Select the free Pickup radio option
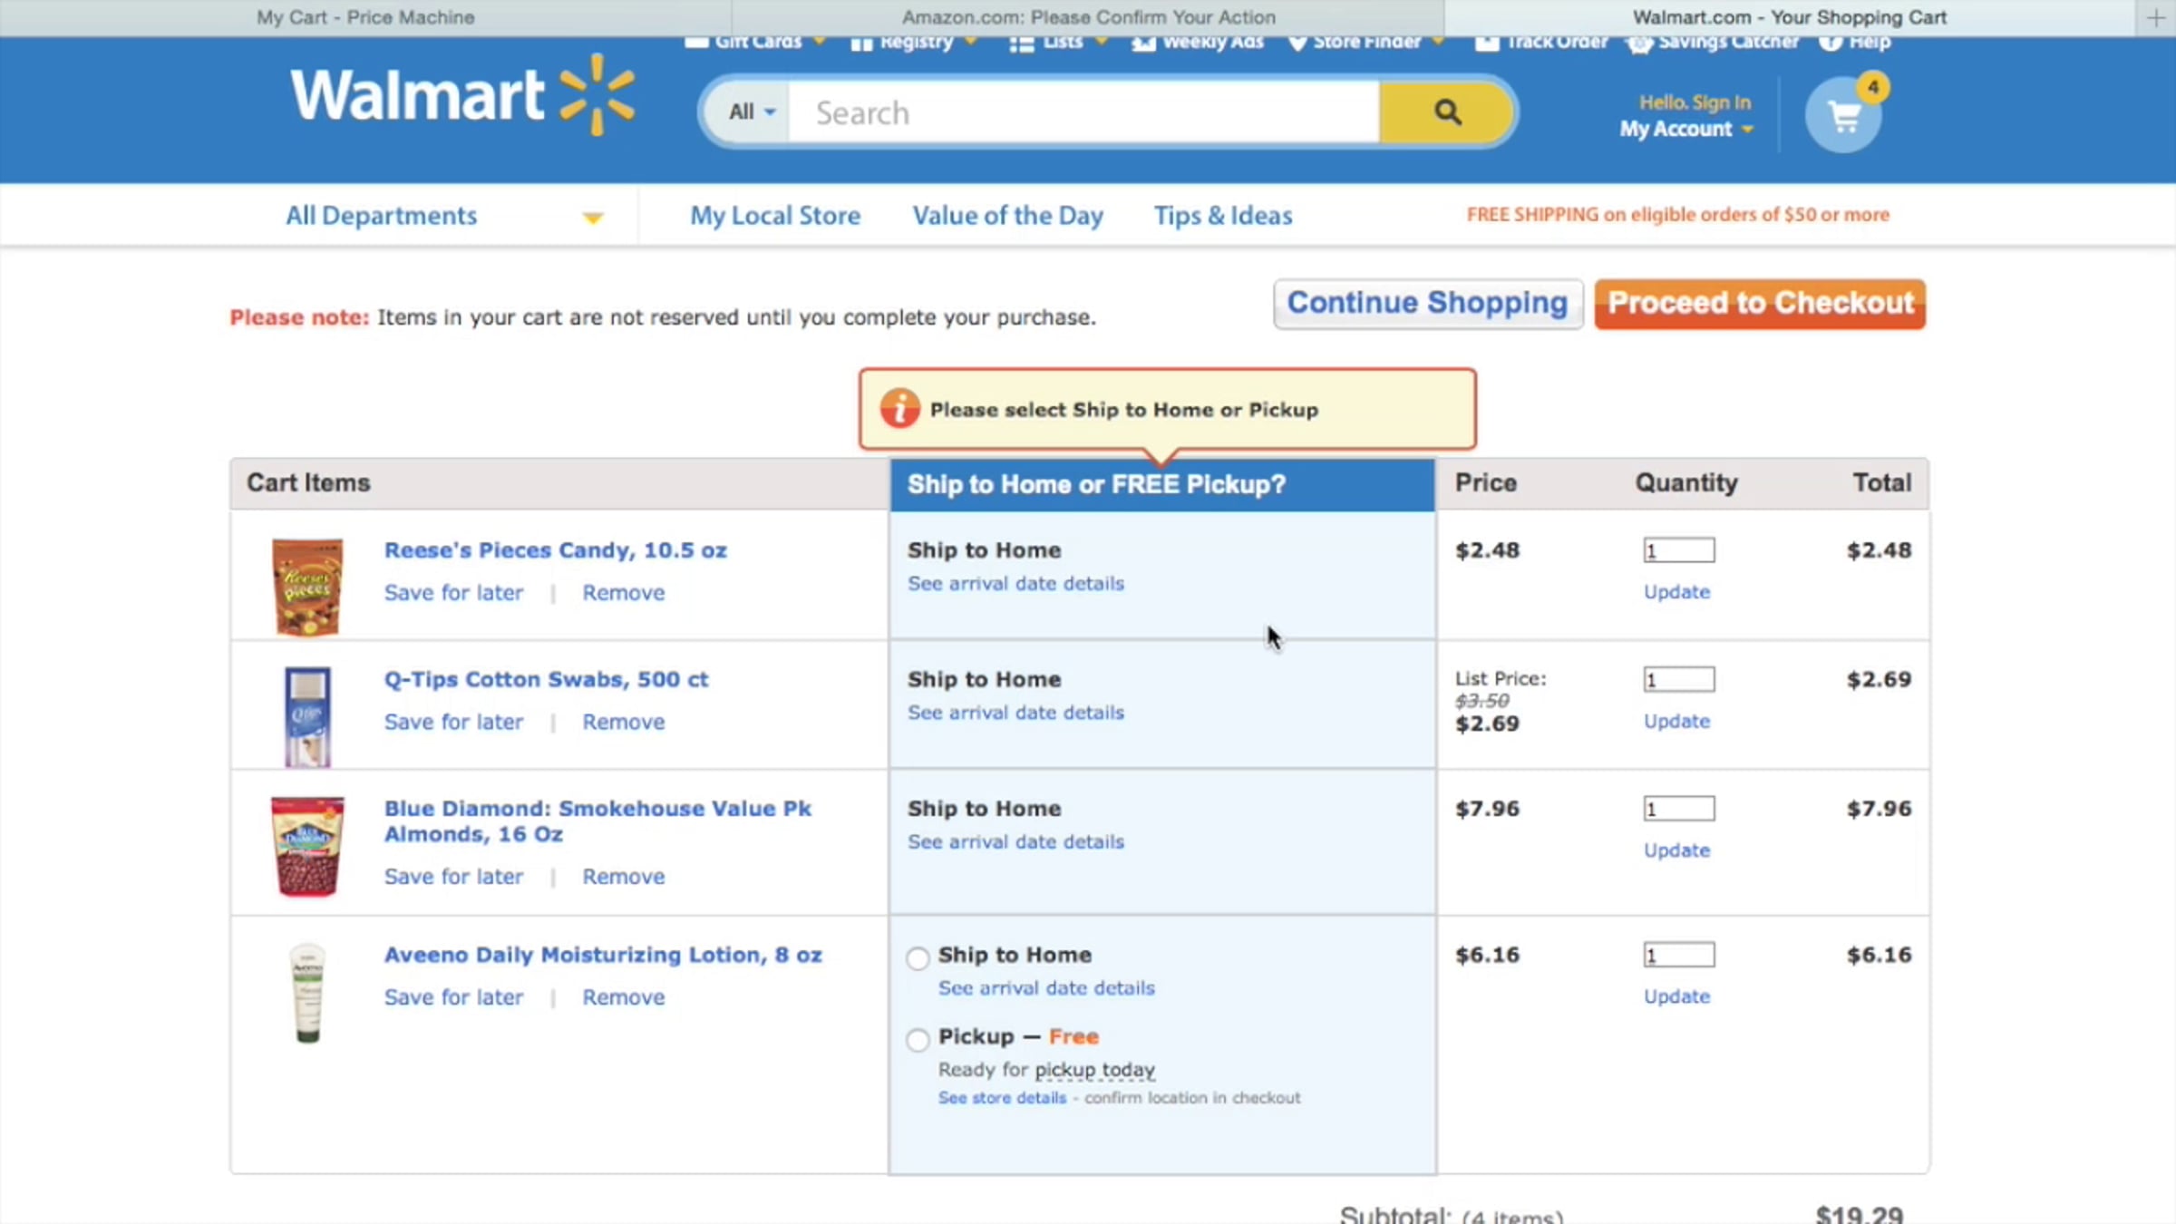Viewport: 2176px width, 1224px height. (x=918, y=1039)
